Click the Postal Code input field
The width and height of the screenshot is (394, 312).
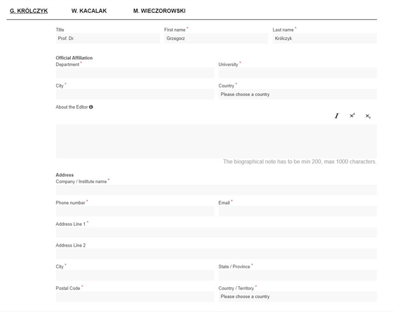click(x=135, y=297)
